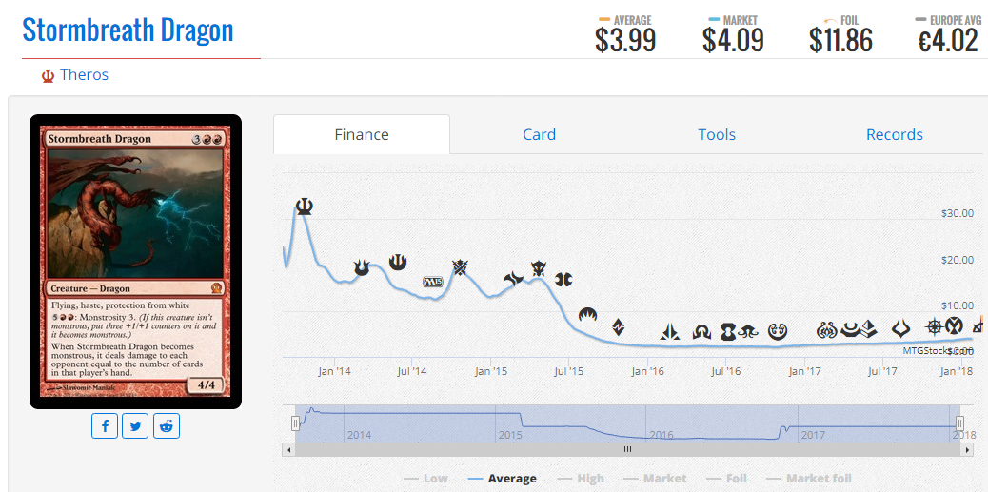The height and width of the screenshot is (492, 988).
Task: Switch to the Card tab
Action: [x=539, y=134]
